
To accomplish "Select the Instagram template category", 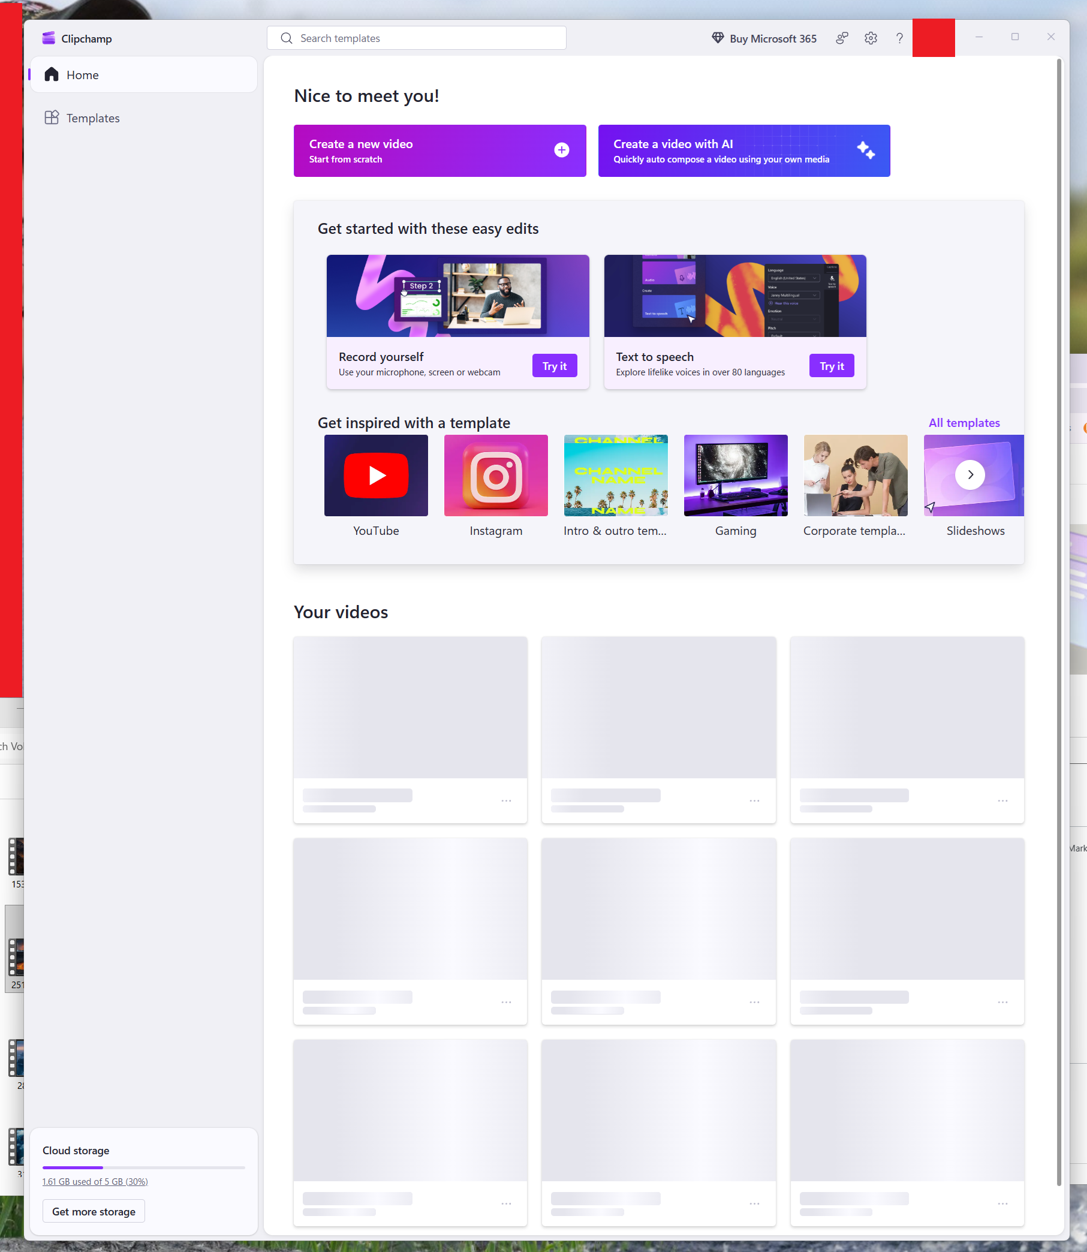I will tap(496, 475).
